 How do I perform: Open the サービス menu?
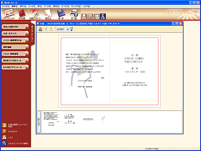click(65, 6)
